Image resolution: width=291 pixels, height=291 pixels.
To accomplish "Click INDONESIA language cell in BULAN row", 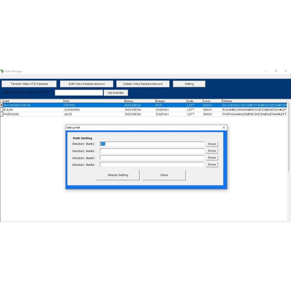I will (140, 110).
